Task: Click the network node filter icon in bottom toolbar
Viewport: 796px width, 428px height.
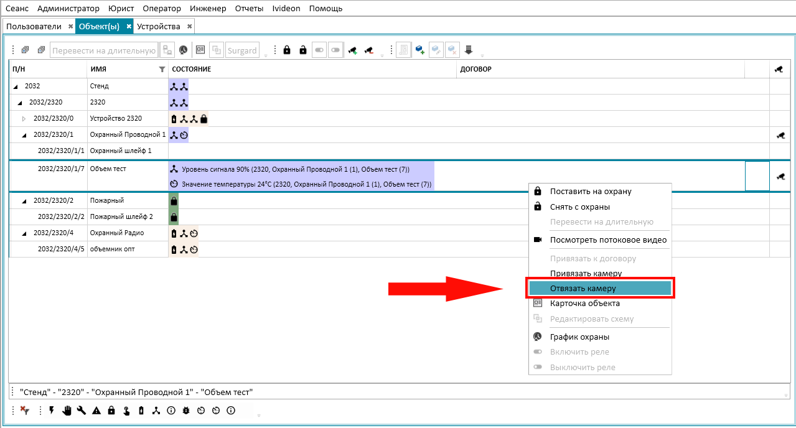Action: point(156,411)
